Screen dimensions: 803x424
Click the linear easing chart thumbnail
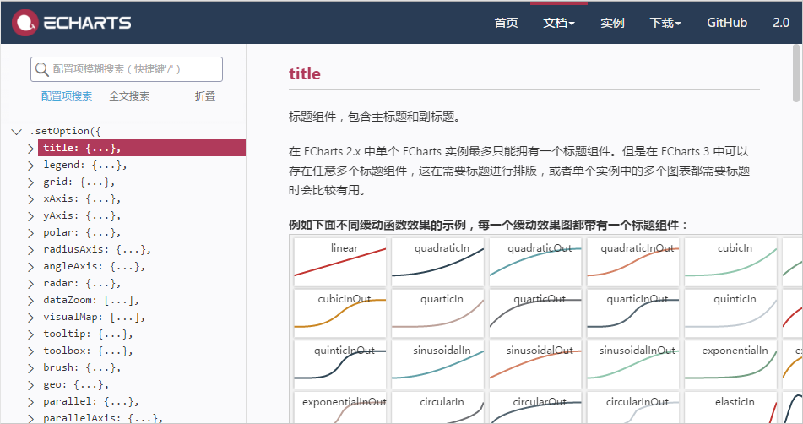pyautogui.click(x=340, y=262)
